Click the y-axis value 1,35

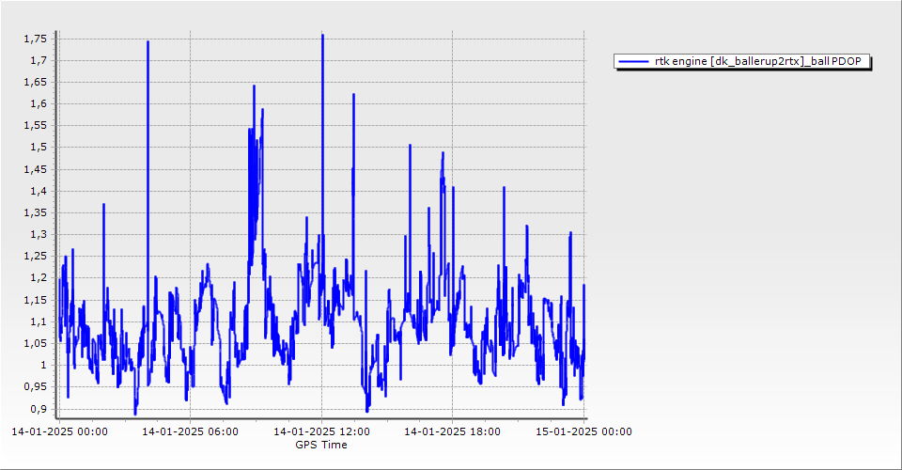(x=35, y=212)
